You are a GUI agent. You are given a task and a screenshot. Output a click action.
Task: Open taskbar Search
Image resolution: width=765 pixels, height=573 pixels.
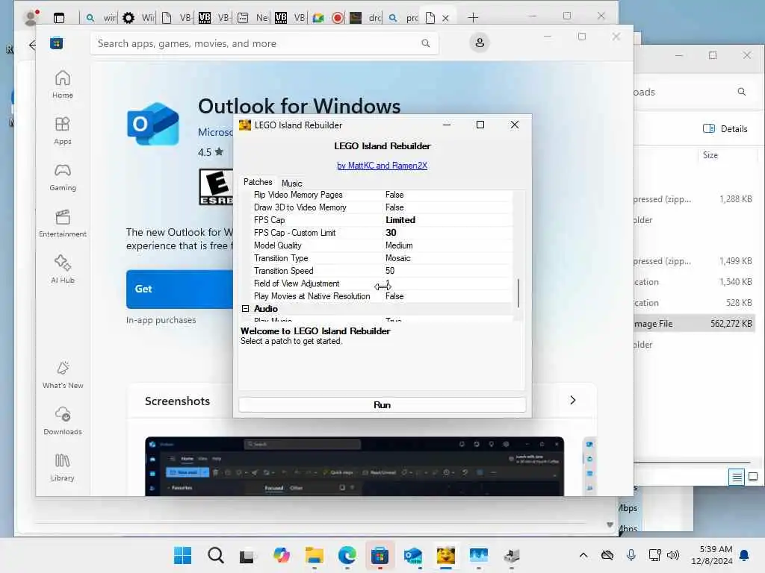coord(215,555)
